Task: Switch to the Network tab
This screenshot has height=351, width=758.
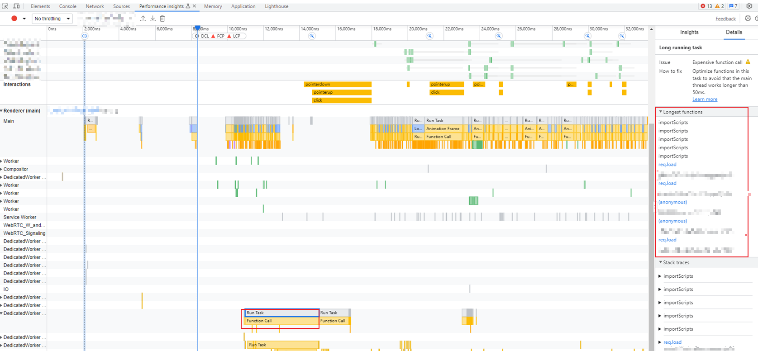Action: [95, 6]
